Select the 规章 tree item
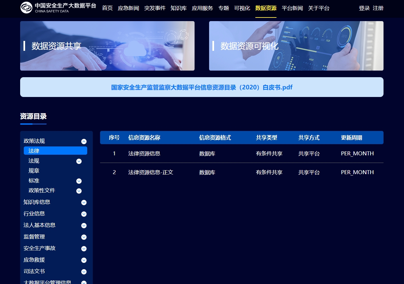The image size is (404, 284). click(x=34, y=171)
